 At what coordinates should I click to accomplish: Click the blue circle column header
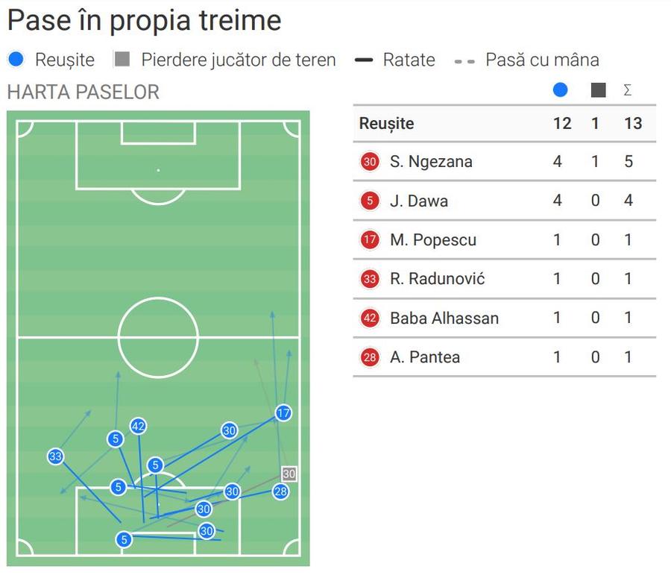(560, 90)
